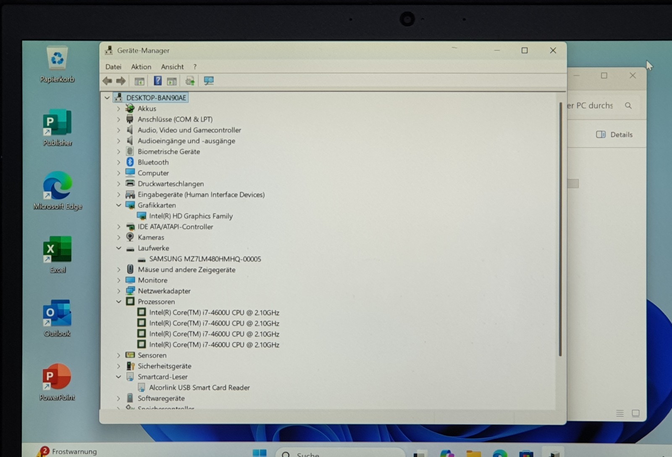Expand the Softwaregeräte node

pyautogui.click(x=118, y=398)
